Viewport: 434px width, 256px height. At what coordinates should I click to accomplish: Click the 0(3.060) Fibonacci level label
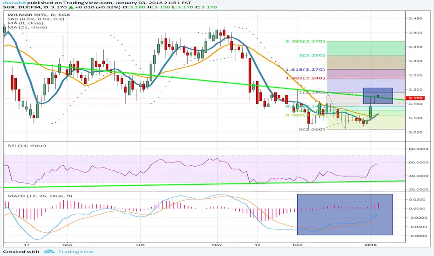[312, 129]
